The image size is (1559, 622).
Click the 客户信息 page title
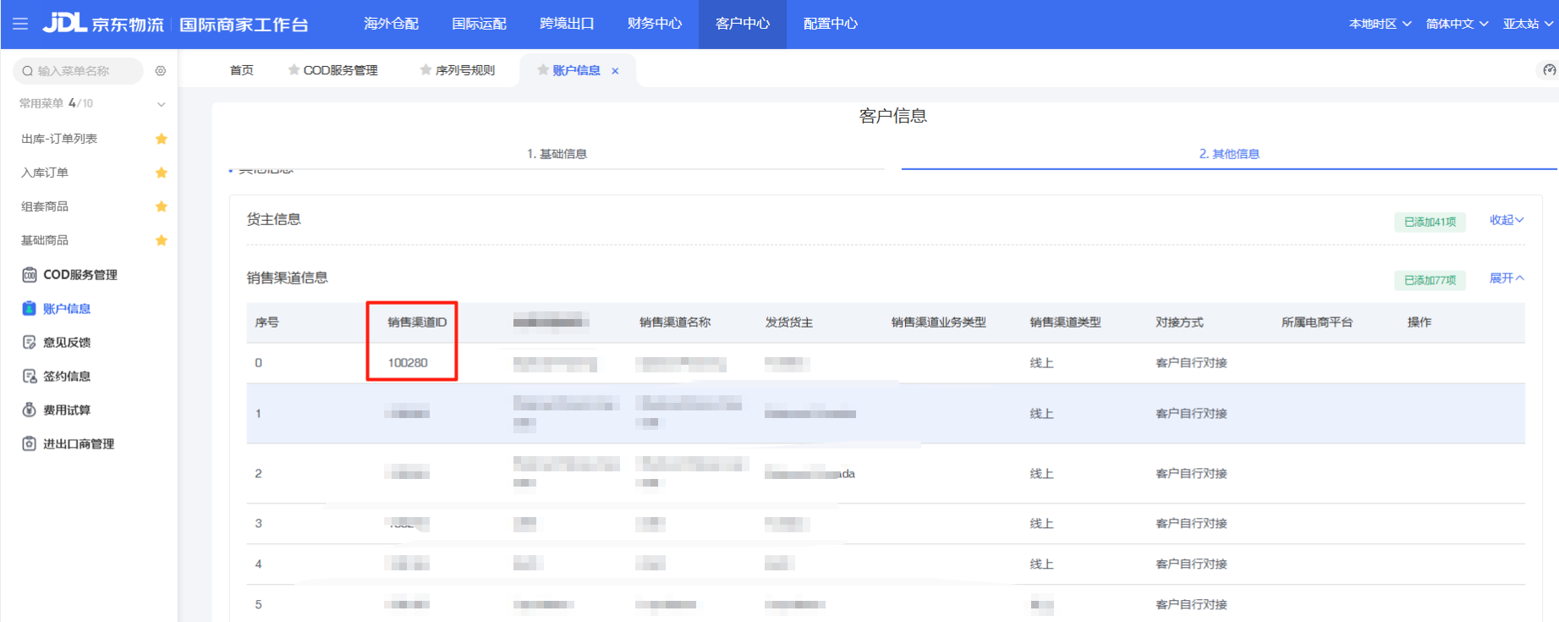893,116
